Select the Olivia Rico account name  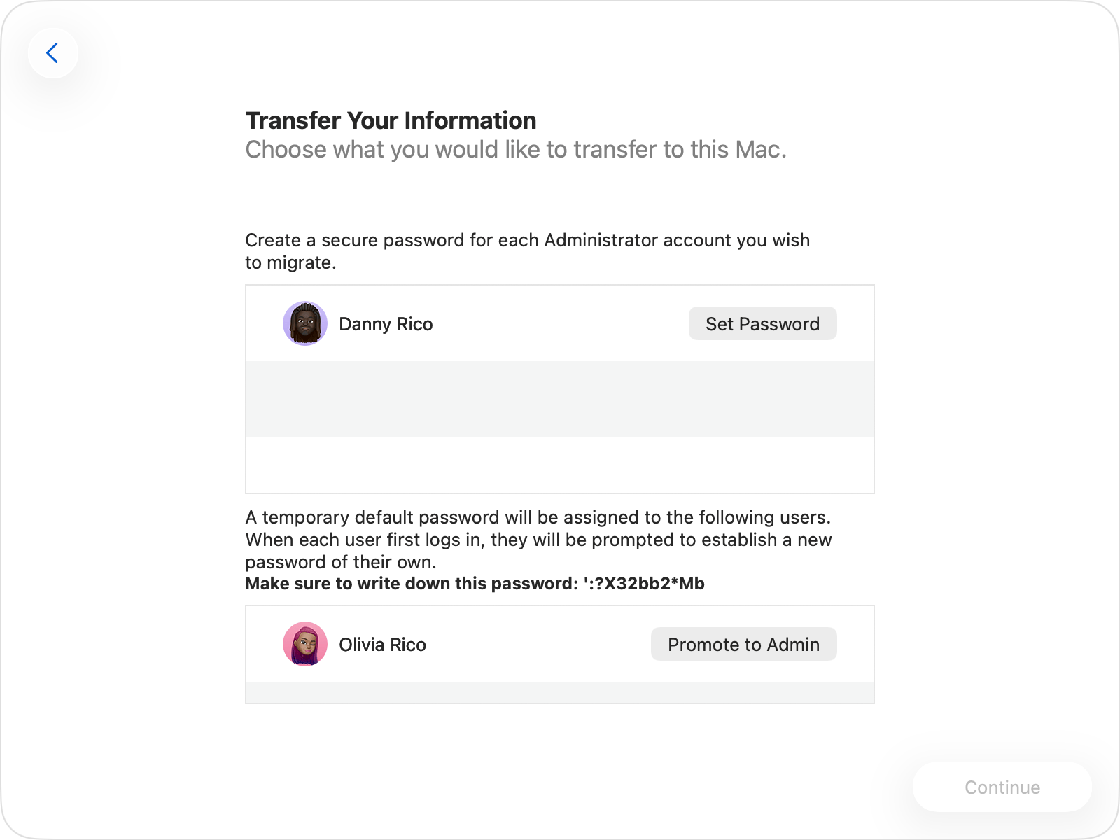point(382,645)
